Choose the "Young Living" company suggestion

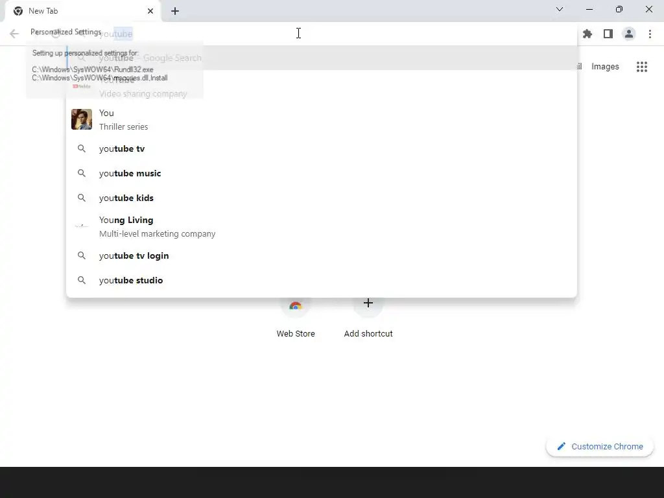click(x=322, y=226)
